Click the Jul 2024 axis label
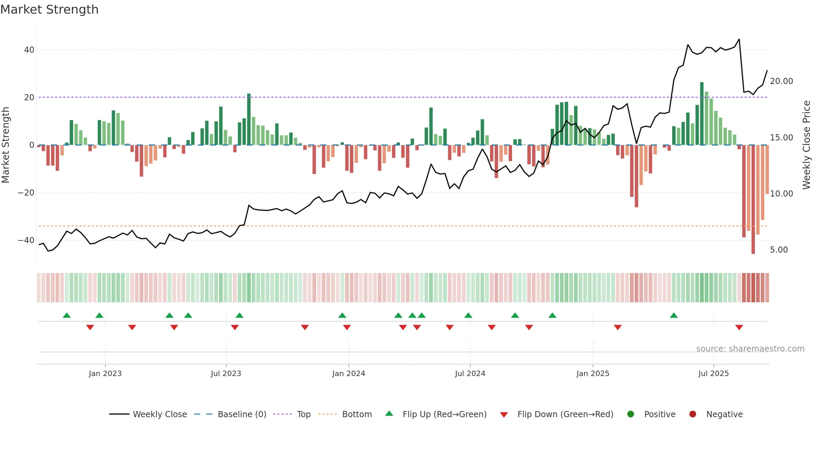816x459 pixels. pos(470,373)
